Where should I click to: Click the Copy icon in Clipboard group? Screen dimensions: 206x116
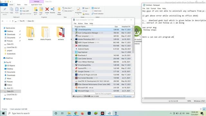tap(12, 9)
